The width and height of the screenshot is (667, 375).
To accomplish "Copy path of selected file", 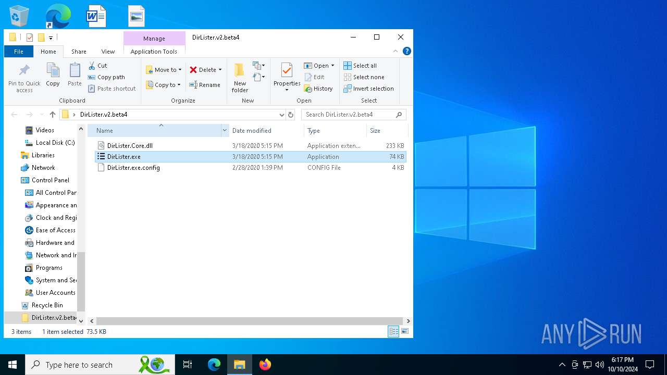I will (x=106, y=77).
